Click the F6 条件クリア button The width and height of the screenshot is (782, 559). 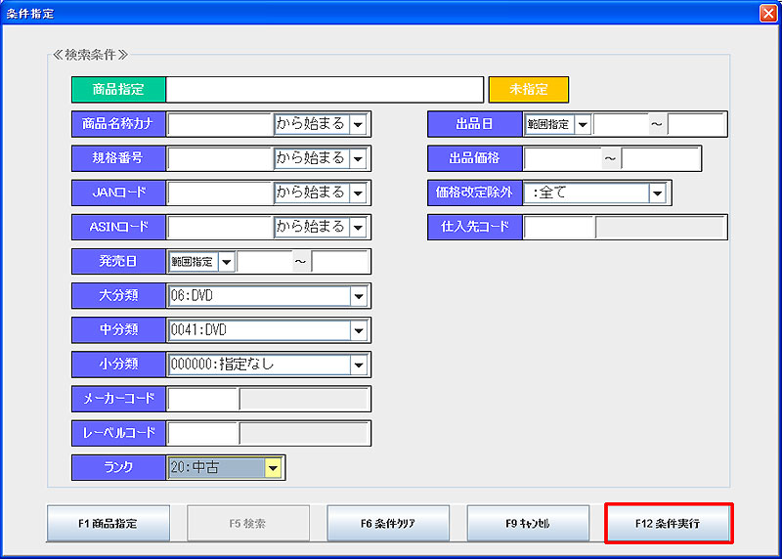point(388,524)
